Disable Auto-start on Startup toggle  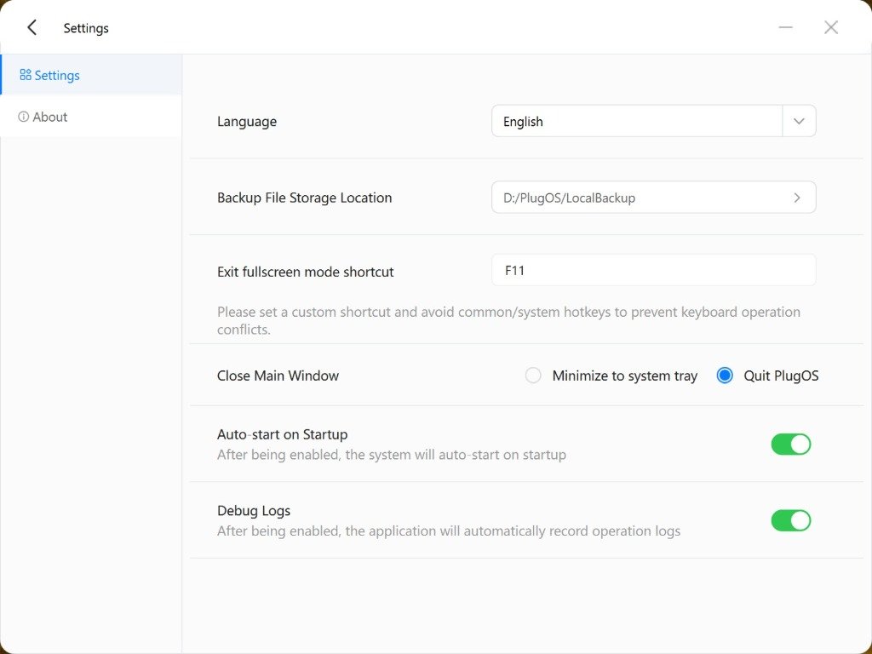[791, 445]
